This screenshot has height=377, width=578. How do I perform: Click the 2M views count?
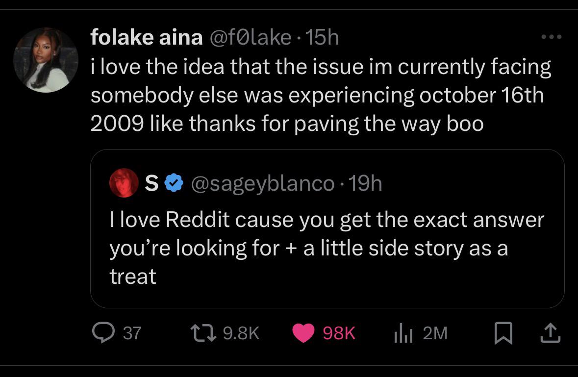point(435,334)
